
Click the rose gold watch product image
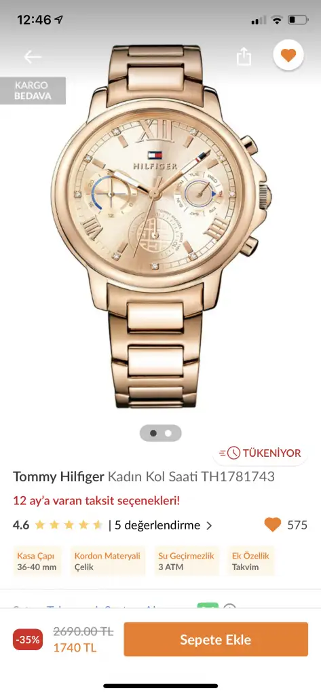pyautogui.click(x=160, y=226)
